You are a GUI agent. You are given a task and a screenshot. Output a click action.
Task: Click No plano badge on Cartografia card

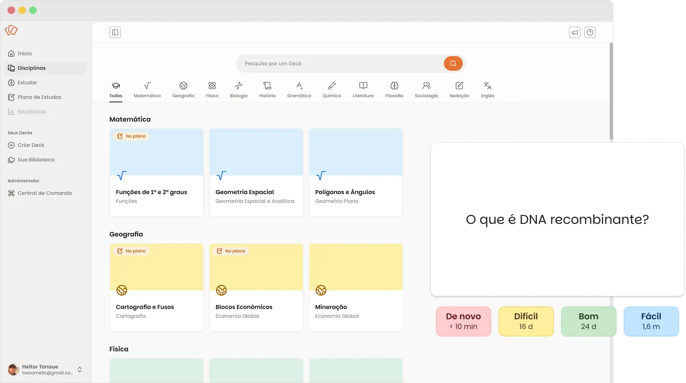coord(131,251)
